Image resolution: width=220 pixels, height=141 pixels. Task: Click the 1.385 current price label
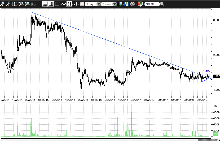216,76
